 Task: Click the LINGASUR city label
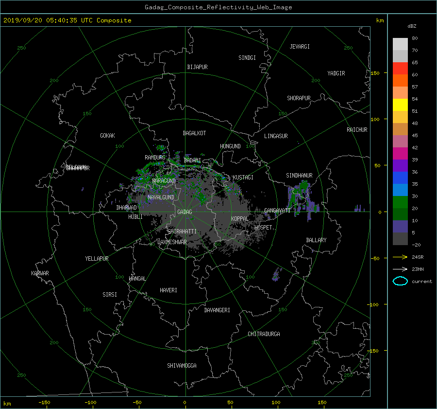[x=276, y=136]
